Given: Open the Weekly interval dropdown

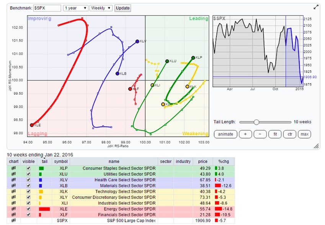Looking at the screenshot, I should pos(101,8).
